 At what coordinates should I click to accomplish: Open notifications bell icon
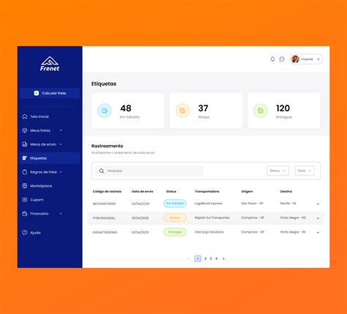click(272, 59)
